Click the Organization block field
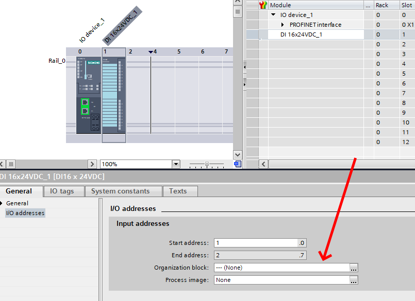 (x=282, y=268)
